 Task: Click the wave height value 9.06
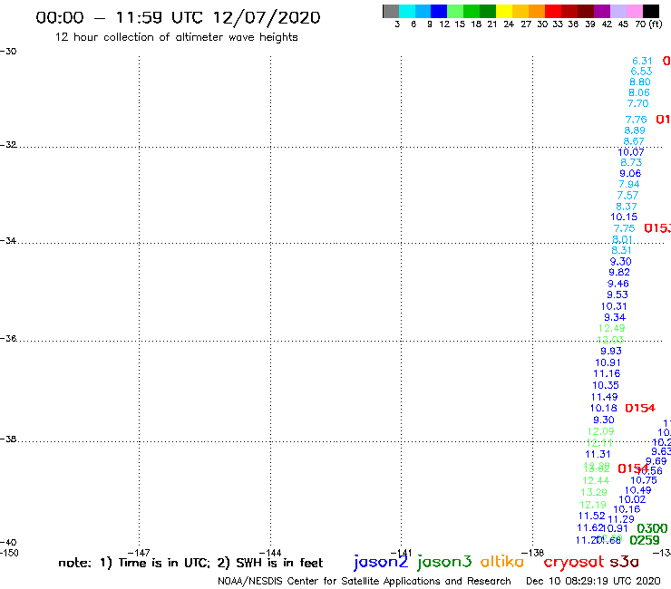tap(630, 173)
